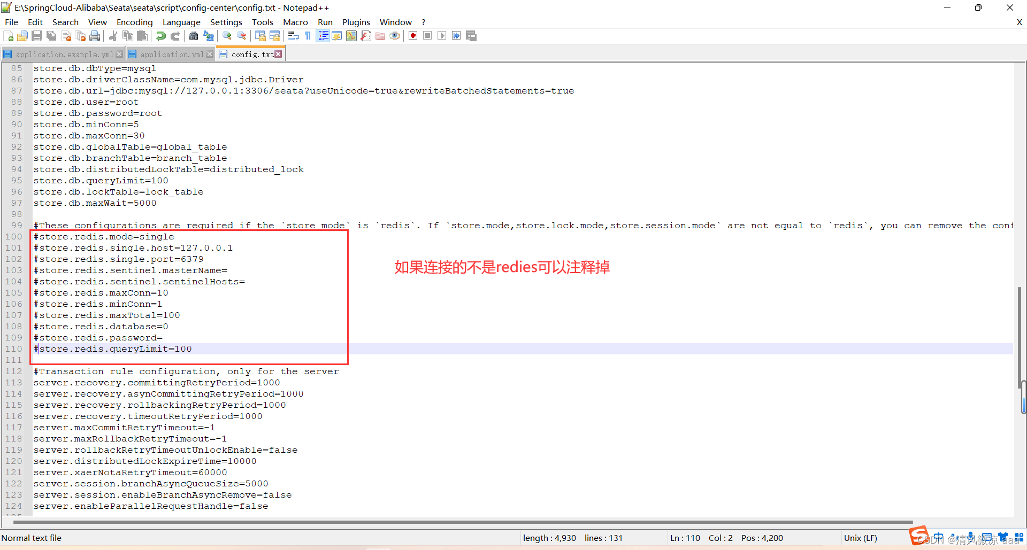Toggle synchronized vertical scrolling
1027x550 pixels.
point(260,36)
